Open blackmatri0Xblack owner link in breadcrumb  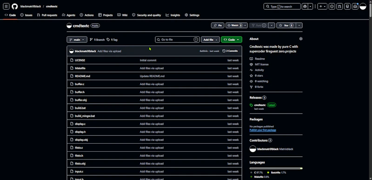click(x=31, y=7)
